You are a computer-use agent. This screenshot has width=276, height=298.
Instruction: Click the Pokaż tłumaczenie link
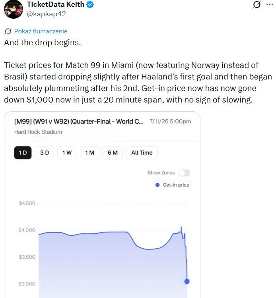pyautogui.click(x=41, y=31)
